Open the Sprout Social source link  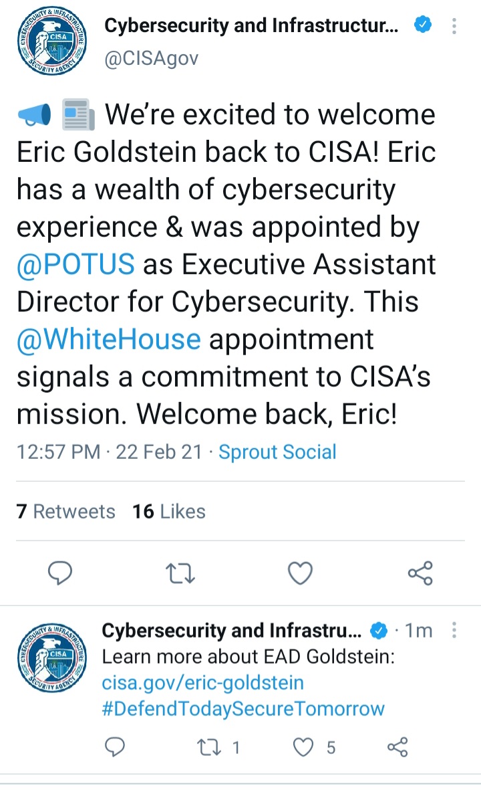(x=277, y=452)
